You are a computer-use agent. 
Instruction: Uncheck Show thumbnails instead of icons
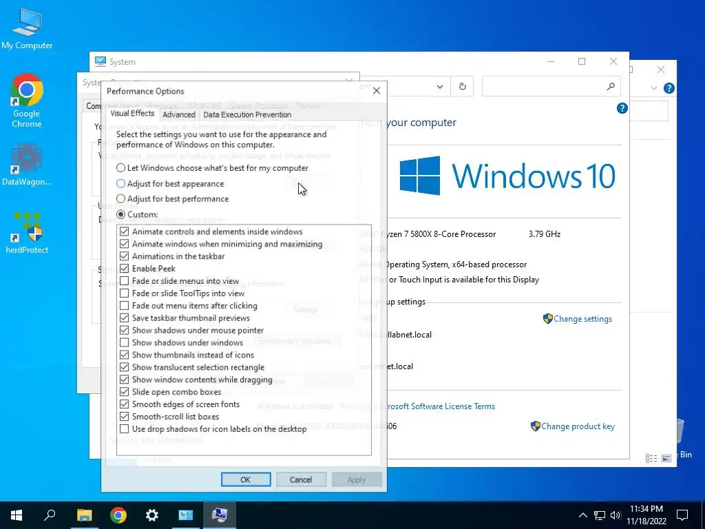click(x=125, y=355)
